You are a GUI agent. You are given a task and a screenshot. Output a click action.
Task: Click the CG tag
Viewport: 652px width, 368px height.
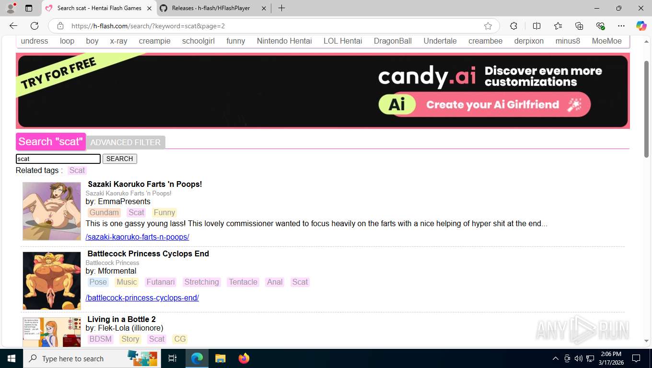[180, 339]
